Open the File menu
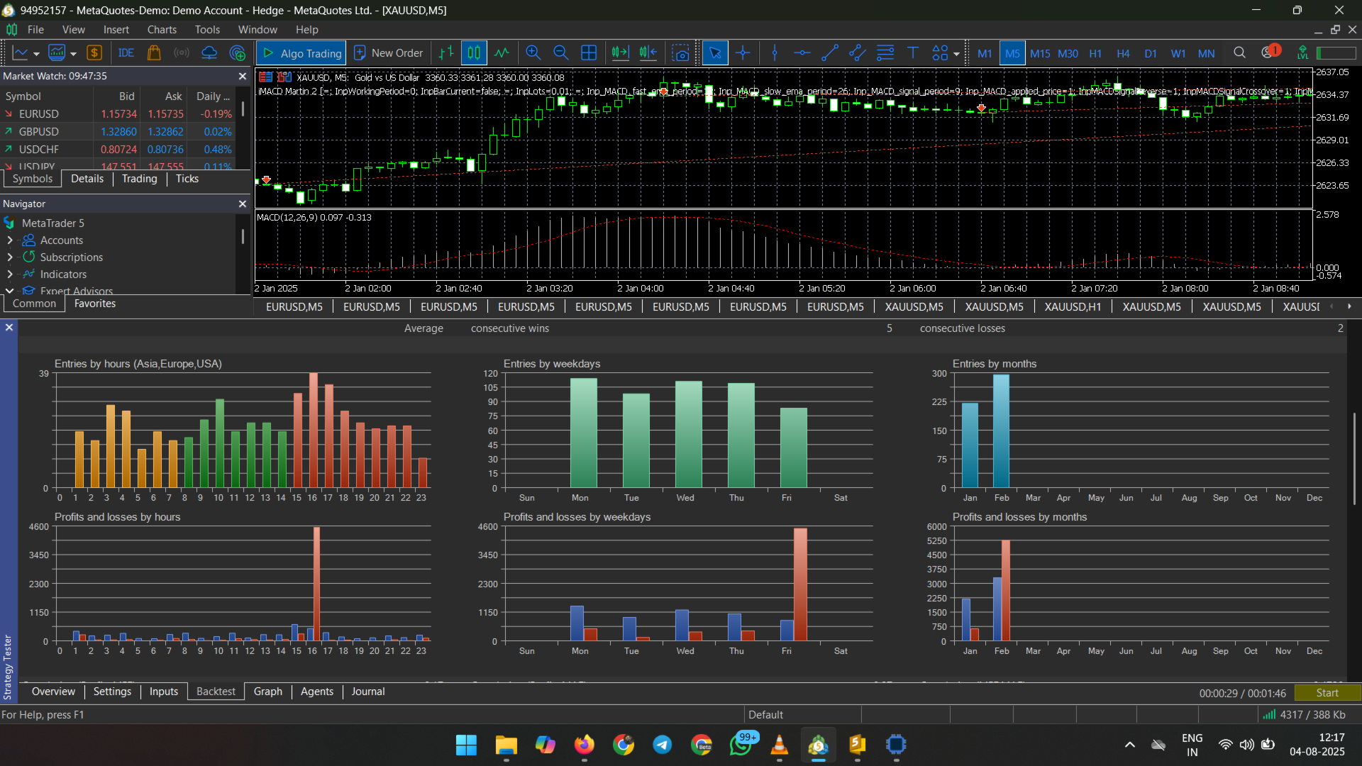Viewport: 1362px width, 766px height. [35, 30]
